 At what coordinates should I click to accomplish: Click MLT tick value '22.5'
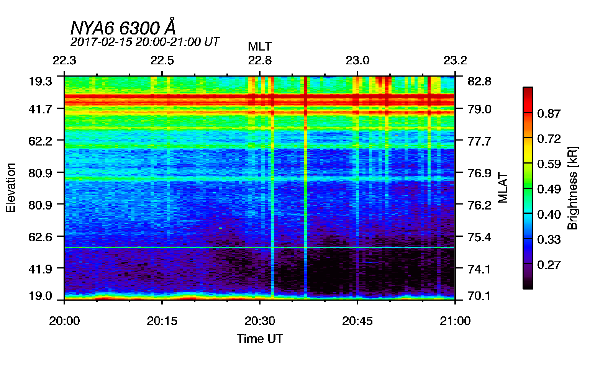162,61
